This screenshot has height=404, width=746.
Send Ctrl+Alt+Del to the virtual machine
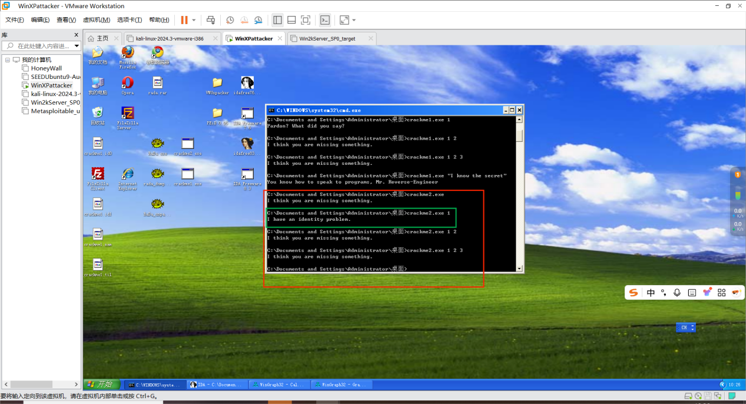click(211, 20)
